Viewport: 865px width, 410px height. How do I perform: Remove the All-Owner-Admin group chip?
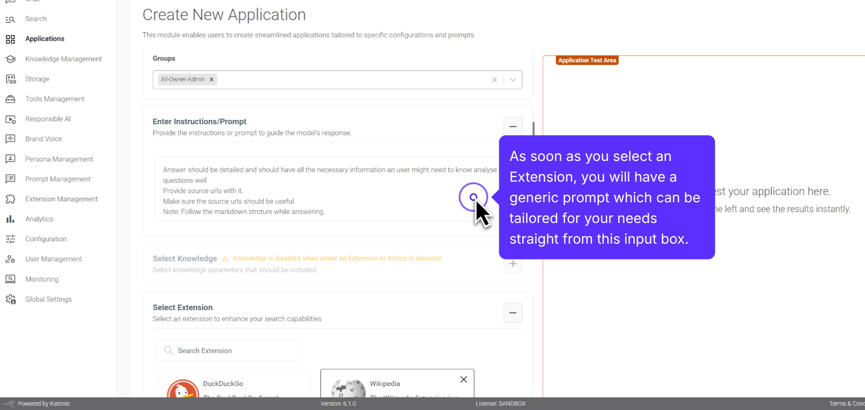pyautogui.click(x=211, y=79)
